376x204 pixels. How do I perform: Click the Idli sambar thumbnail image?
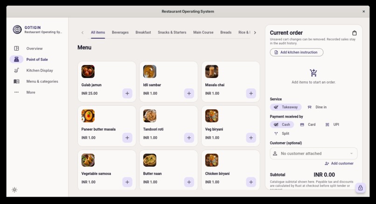tap(150, 72)
